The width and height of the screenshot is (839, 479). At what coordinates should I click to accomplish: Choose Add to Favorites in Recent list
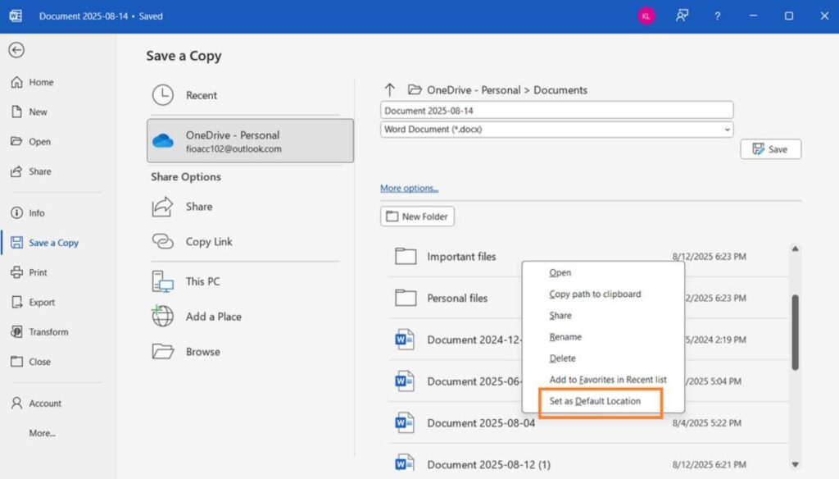(x=603, y=379)
